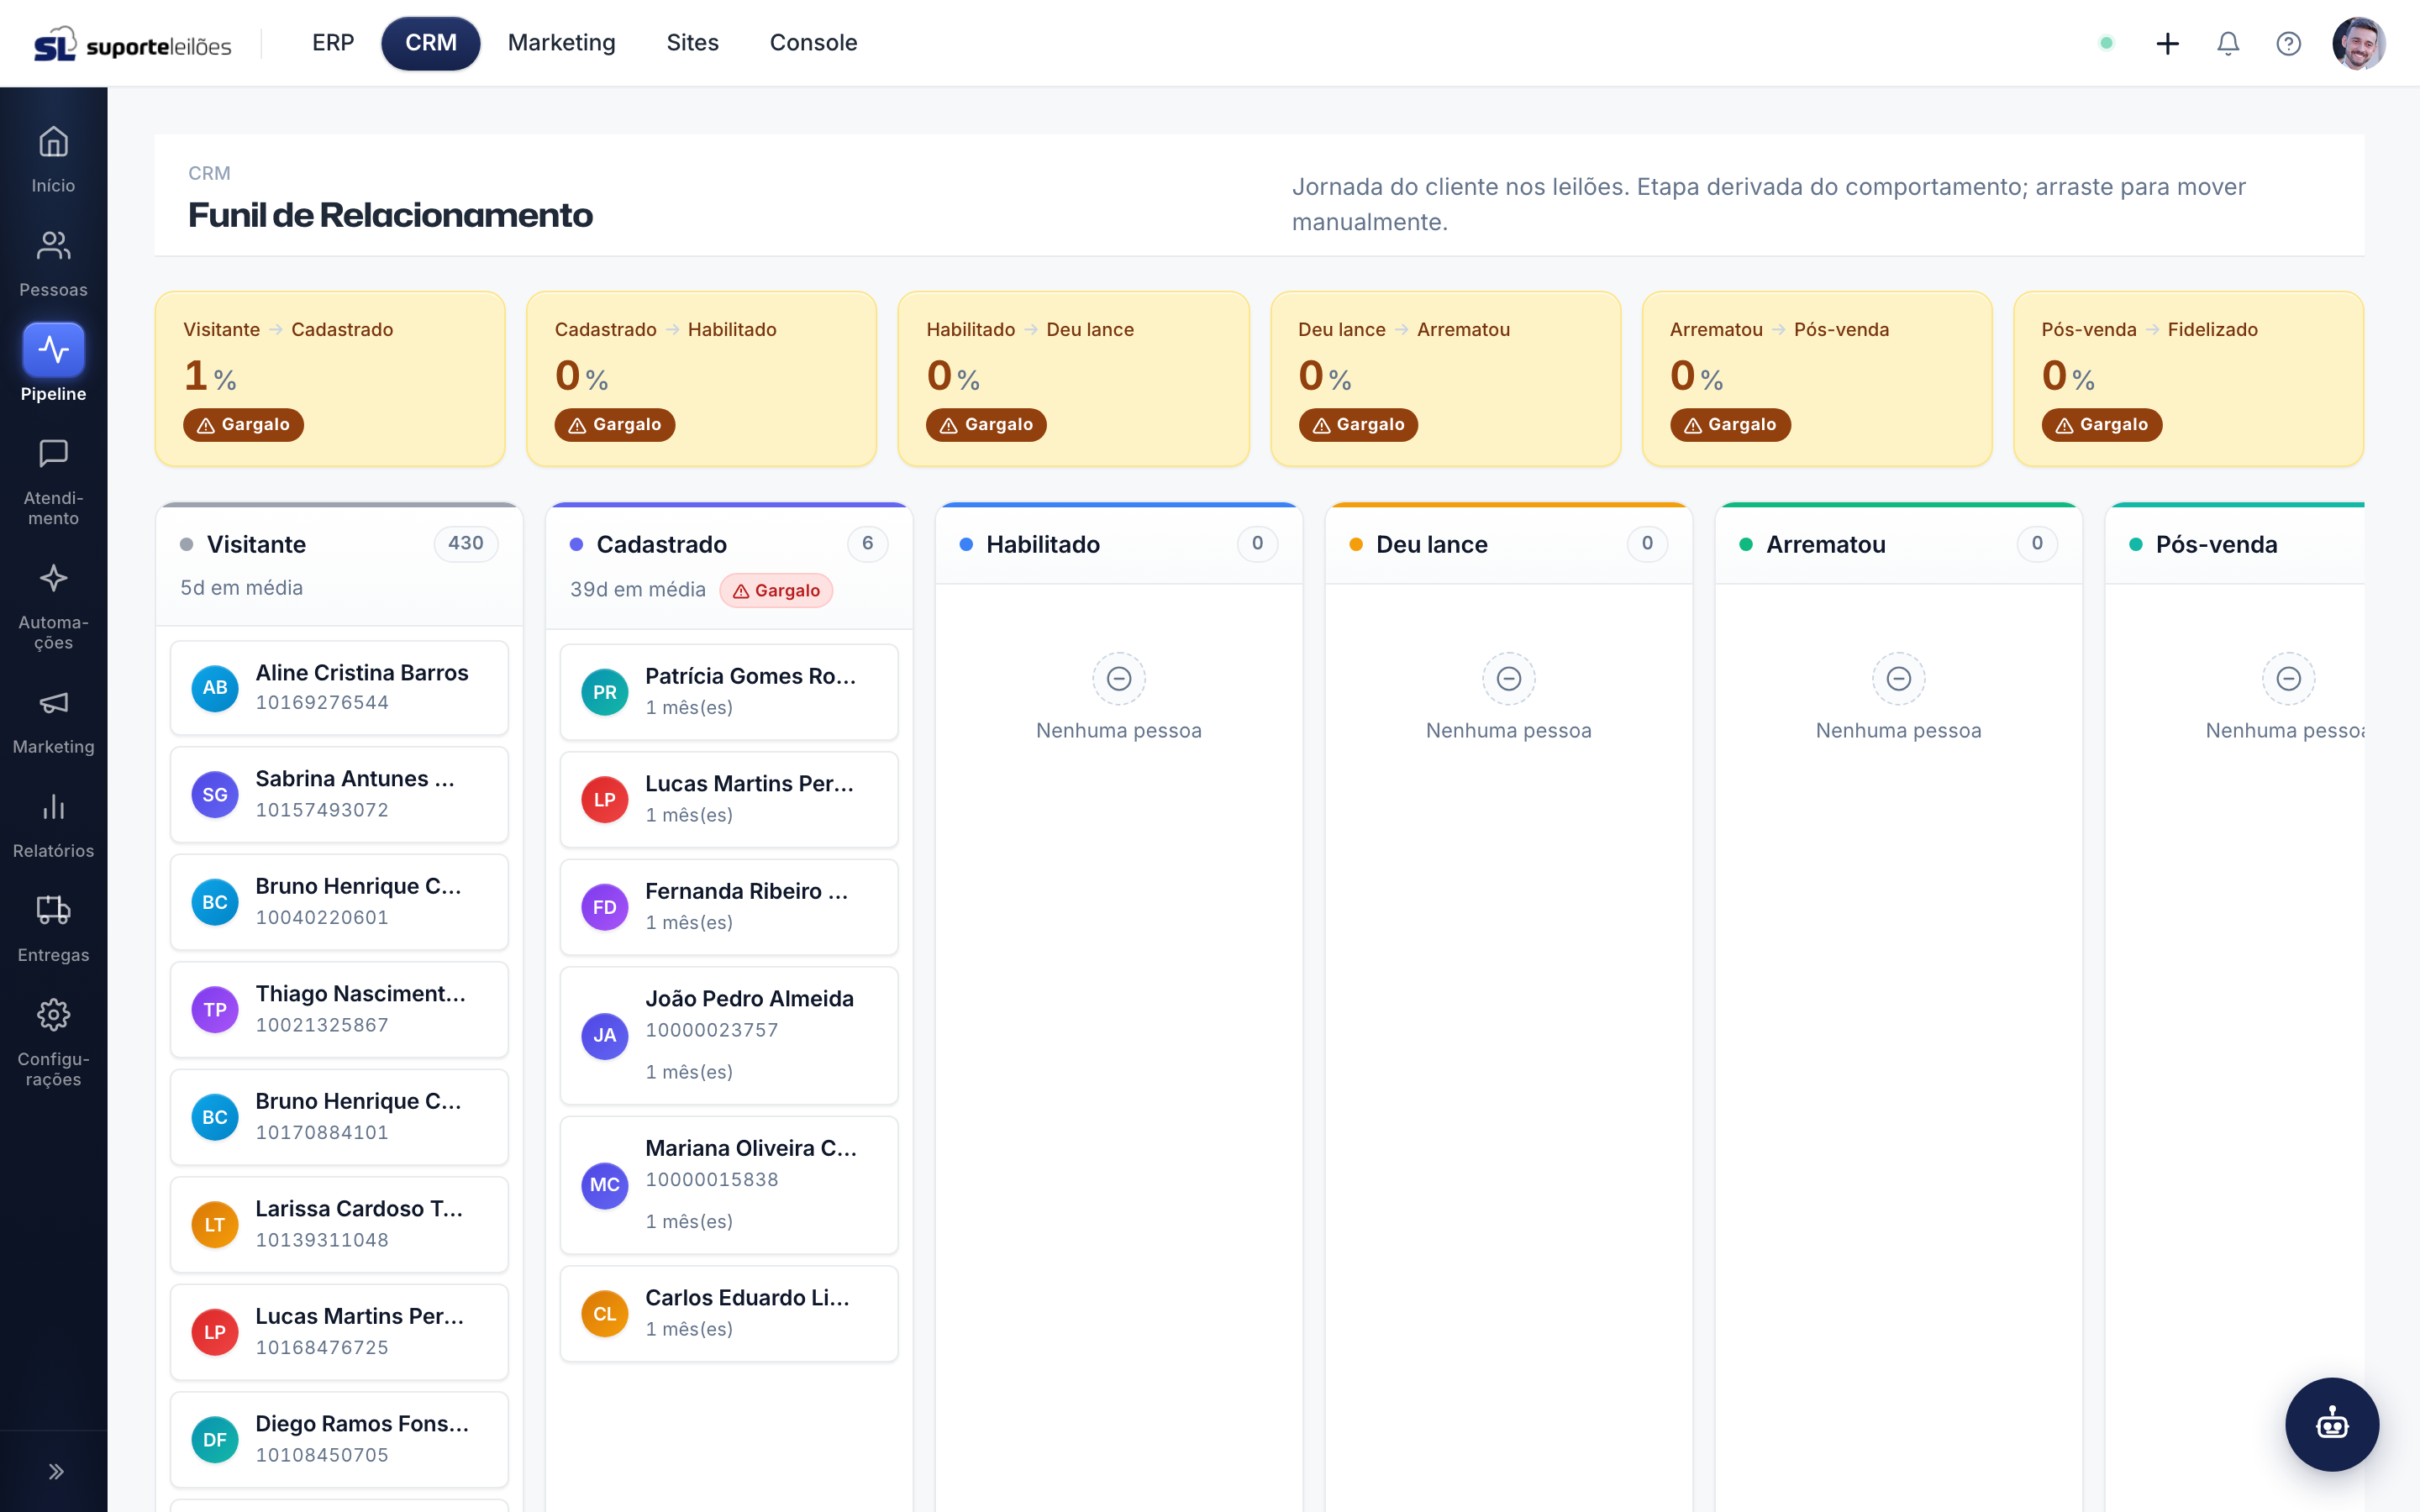The width and height of the screenshot is (2420, 1512).
Task: Open the Console tab
Action: click(x=813, y=43)
